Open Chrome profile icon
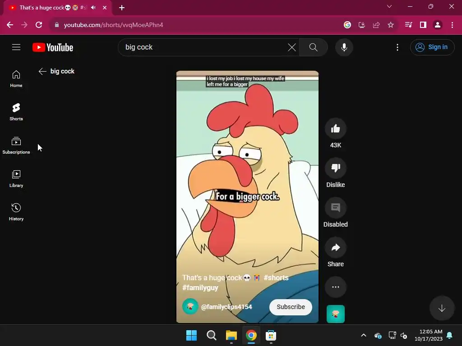 coord(438,25)
